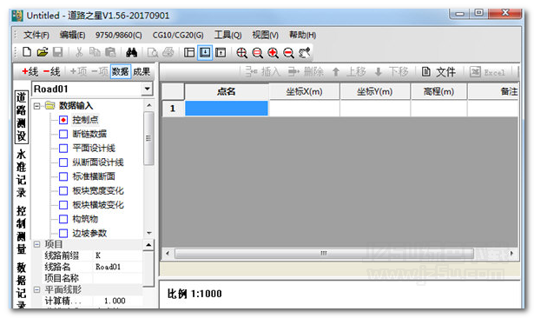Check the 平面设计线 checkbox

coord(63,149)
